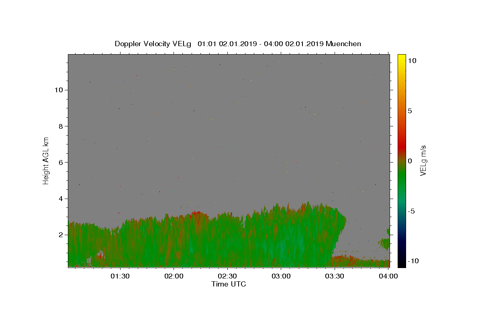
Task: Click the 03:00 time tick label
Action: 281,276
